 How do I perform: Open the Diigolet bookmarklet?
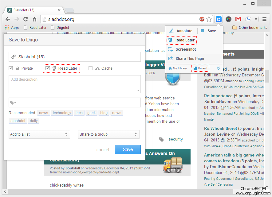60,28
